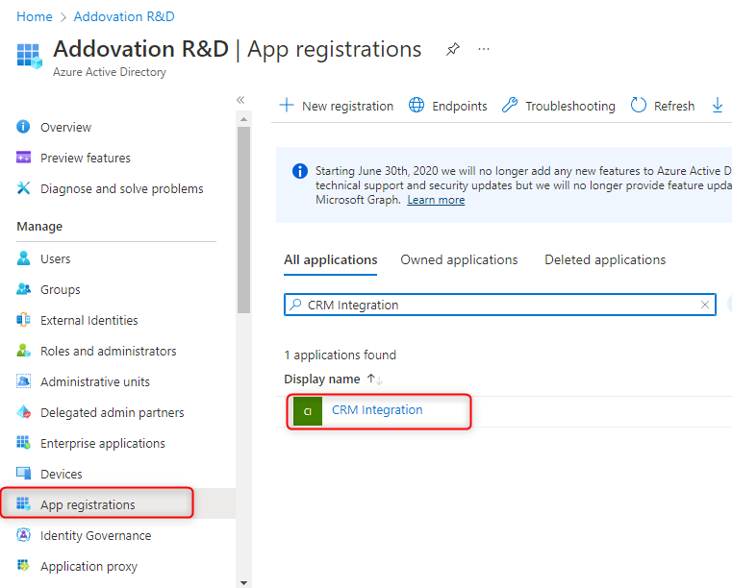Click the Display name column header
The height and width of the screenshot is (588, 732).
(x=322, y=380)
